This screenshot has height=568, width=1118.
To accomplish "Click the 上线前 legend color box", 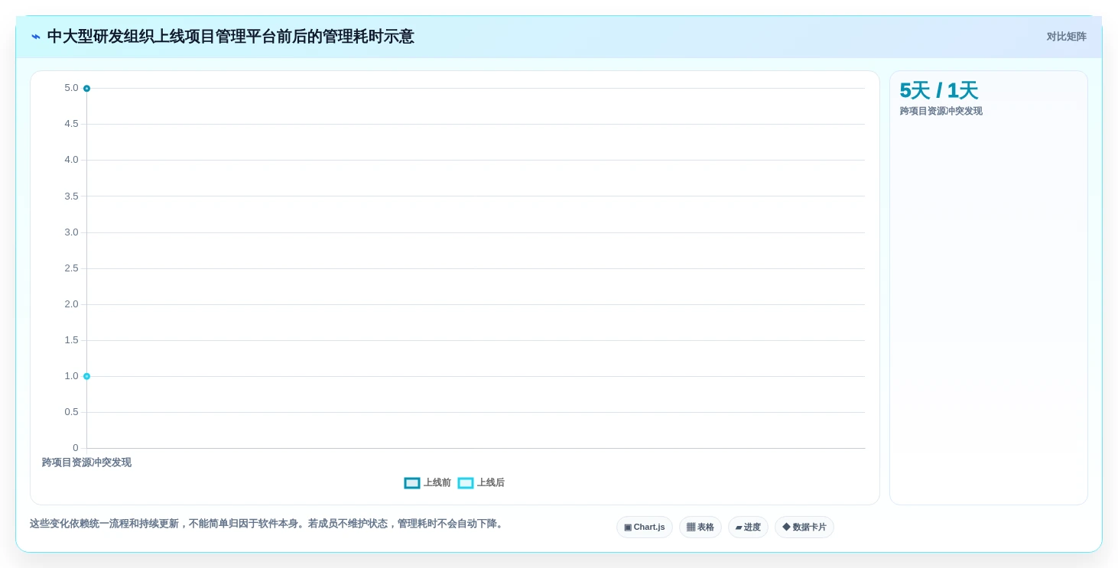I will (x=412, y=483).
